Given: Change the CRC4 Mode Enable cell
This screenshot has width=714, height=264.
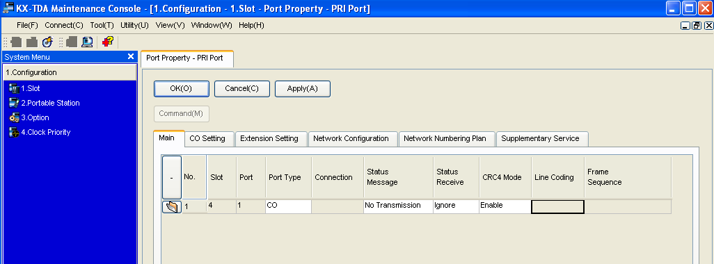Looking at the screenshot, I should point(505,206).
